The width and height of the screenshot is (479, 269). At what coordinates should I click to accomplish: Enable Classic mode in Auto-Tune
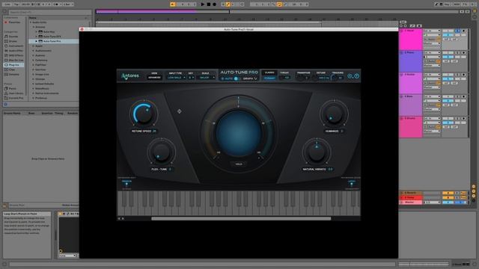pos(269,72)
